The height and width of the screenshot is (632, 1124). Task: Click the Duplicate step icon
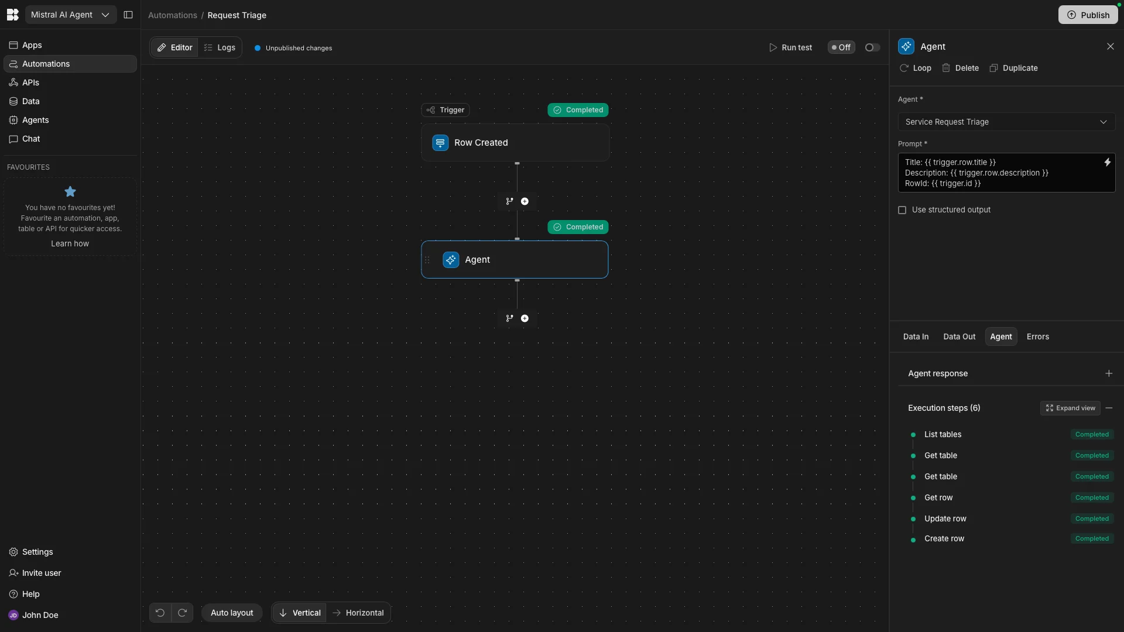click(993, 68)
